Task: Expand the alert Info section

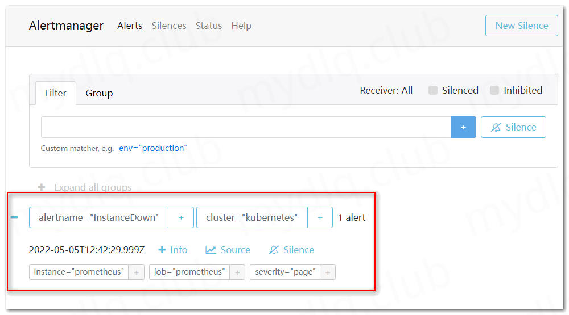Action: pos(173,250)
